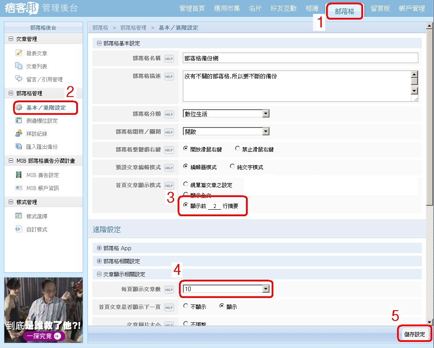Click HELP icon next to 部落格分類

[x=169, y=114]
